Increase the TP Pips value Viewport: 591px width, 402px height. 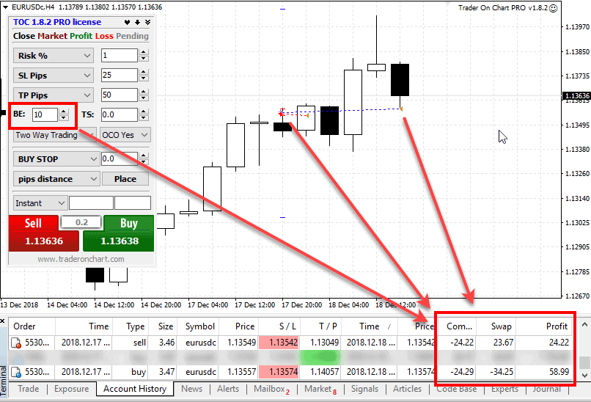tap(143, 92)
